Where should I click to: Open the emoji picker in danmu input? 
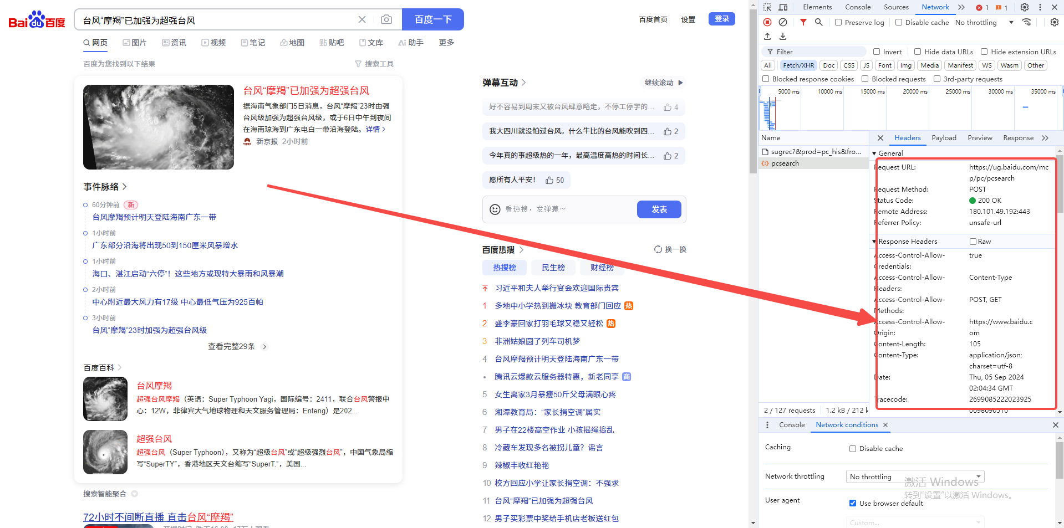click(x=495, y=209)
